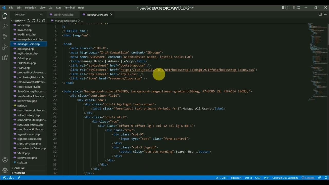The width and height of the screenshot is (329, 185).
Task: Open resetPassword.php in the Explorer
Action: tap(29, 87)
